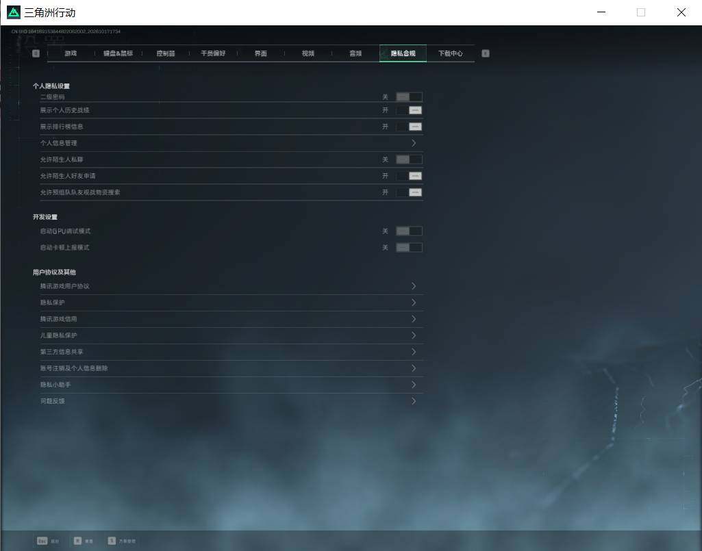Viewport: 702px width, 551px height.
Task: Toggle 允许陌生人私聊 on
Action: (x=409, y=159)
